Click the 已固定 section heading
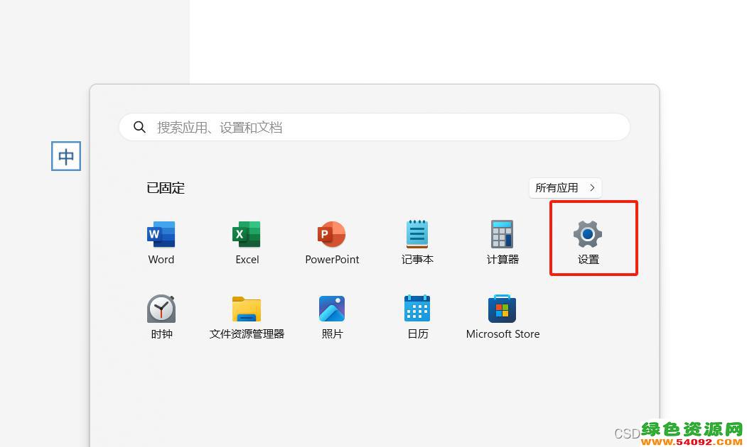 click(166, 188)
